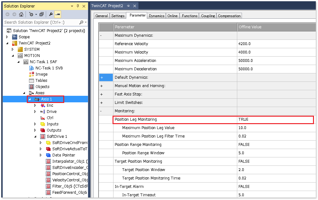Image resolution: width=318 pixels, height=200 pixels.
Task: Select the SYSTEM node icon
Action: pos(20,49)
